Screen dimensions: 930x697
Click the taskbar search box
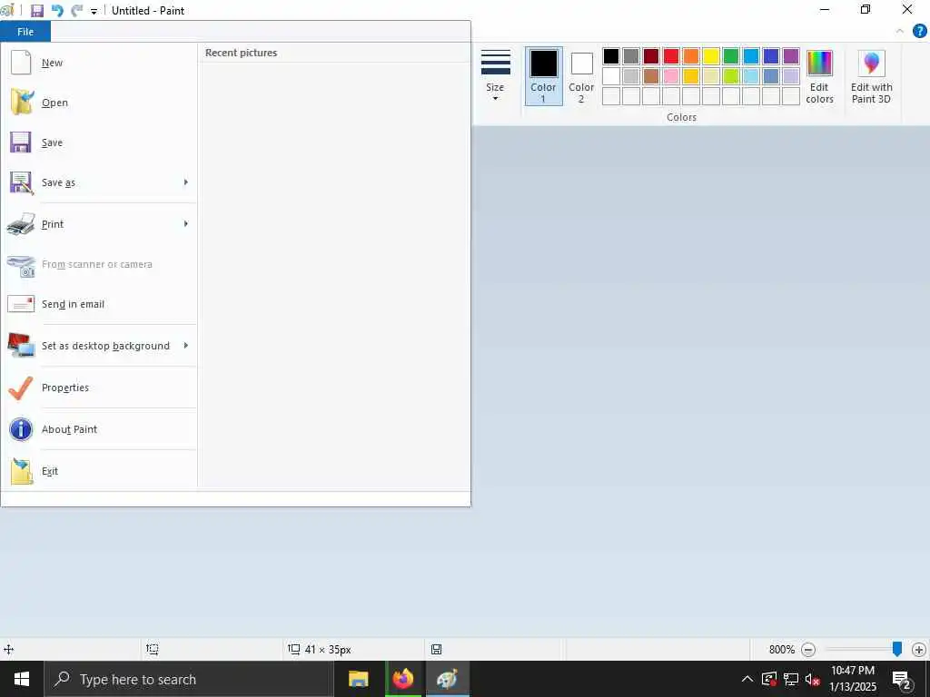point(189,679)
